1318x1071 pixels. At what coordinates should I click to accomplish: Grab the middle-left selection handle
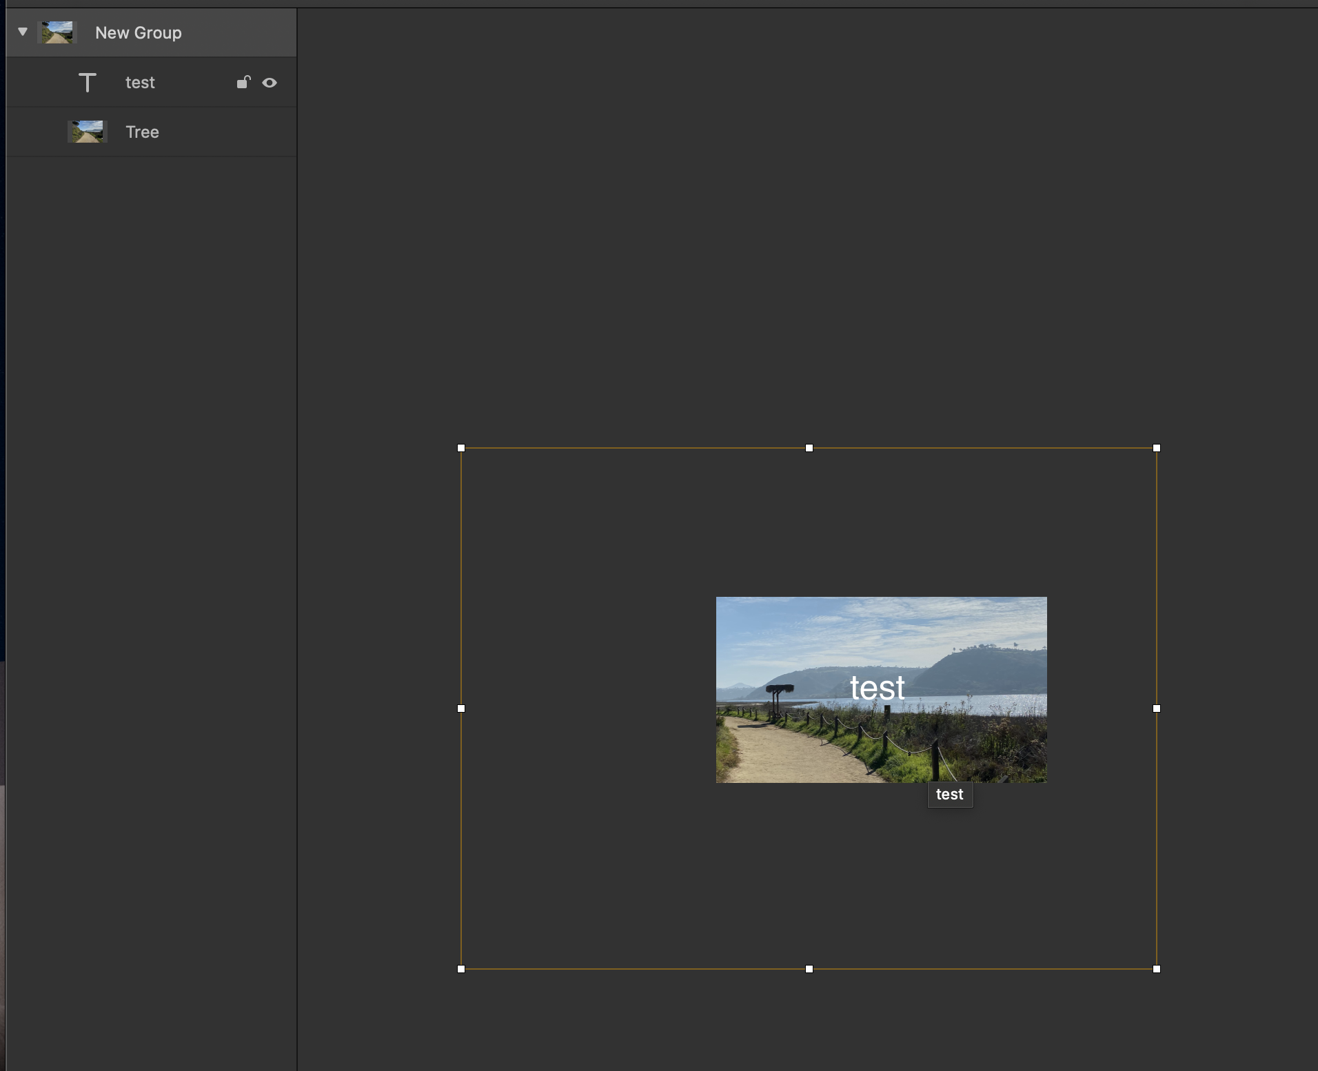pyautogui.click(x=461, y=708)
